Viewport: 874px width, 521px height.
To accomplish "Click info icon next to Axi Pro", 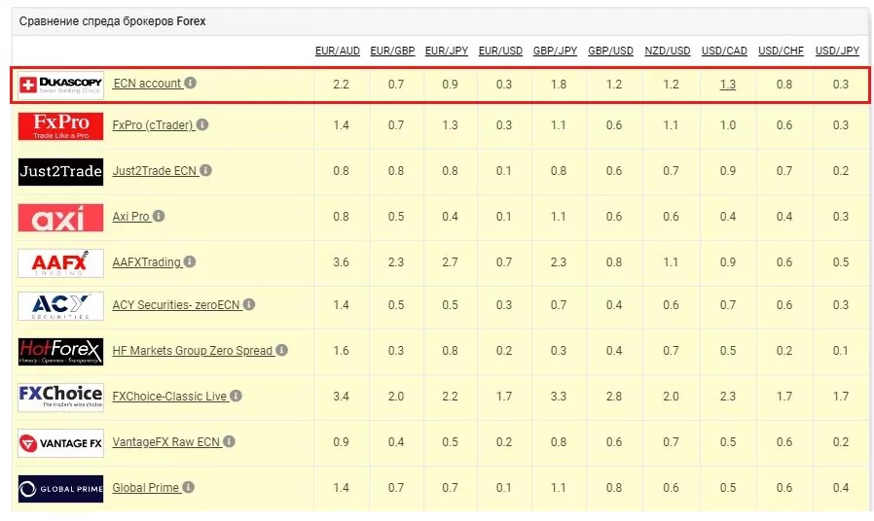I will [x=159, y=216].
